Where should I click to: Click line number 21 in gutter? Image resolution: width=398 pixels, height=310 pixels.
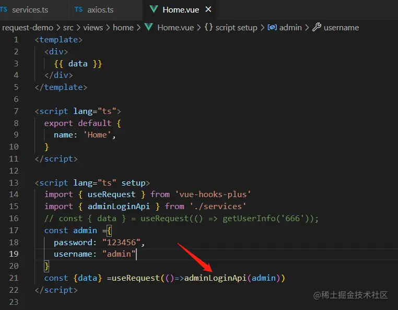pos(14,278)
